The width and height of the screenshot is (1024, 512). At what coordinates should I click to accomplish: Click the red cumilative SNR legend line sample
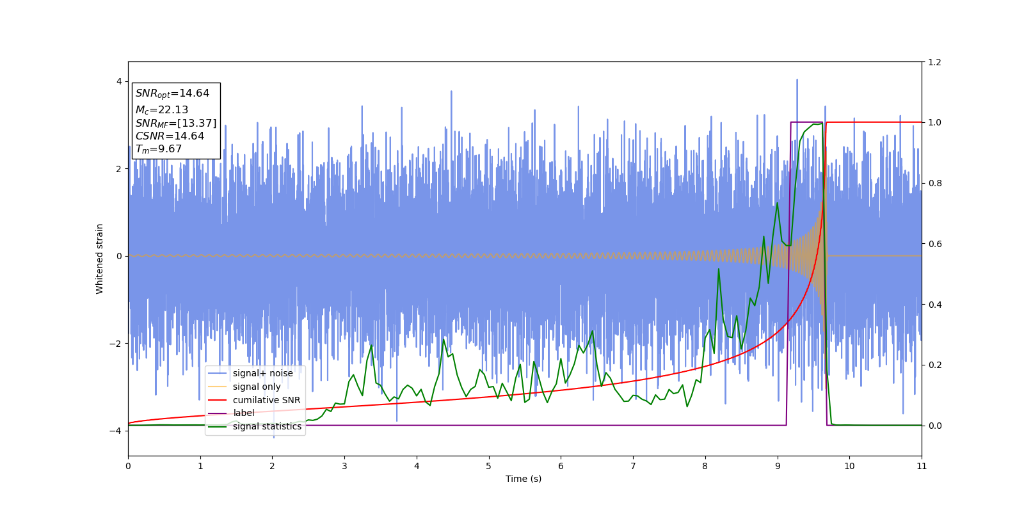point(218,400)
